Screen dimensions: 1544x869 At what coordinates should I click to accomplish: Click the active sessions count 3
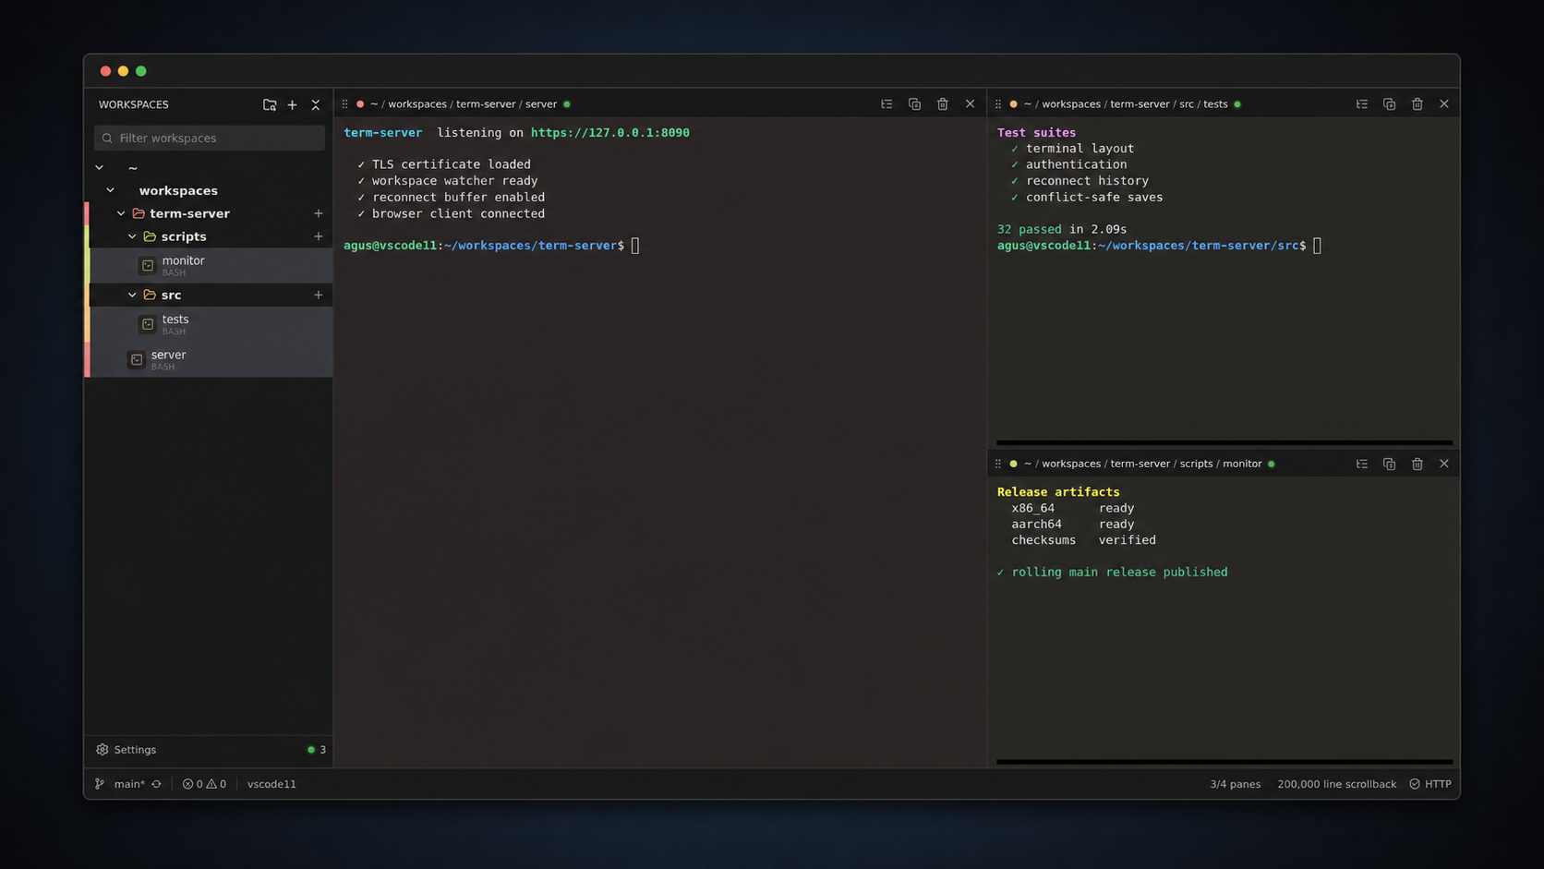pyautogui.click(x=317, y=750)
